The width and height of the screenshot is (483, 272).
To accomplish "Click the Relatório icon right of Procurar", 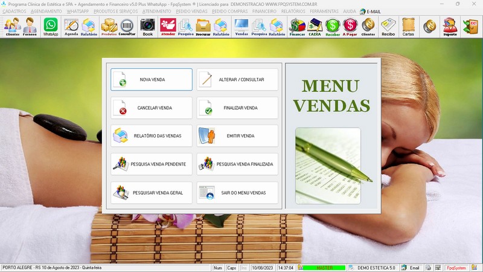I will click(x=221, y=27).
